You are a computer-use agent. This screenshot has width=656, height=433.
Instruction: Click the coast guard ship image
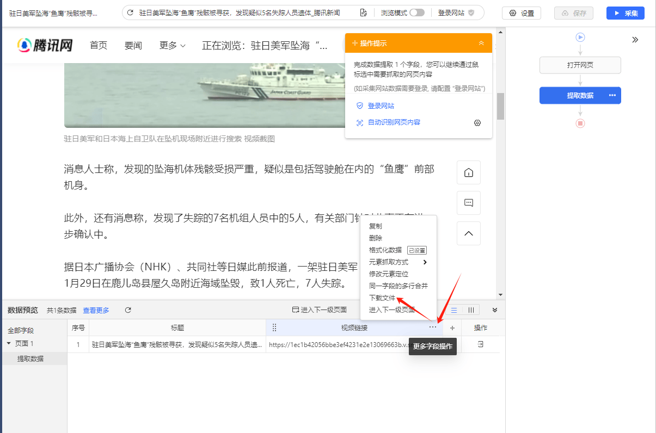pos(204,96)
